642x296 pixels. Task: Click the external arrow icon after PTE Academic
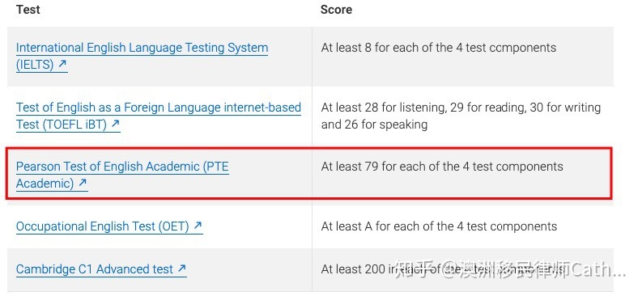83,182
